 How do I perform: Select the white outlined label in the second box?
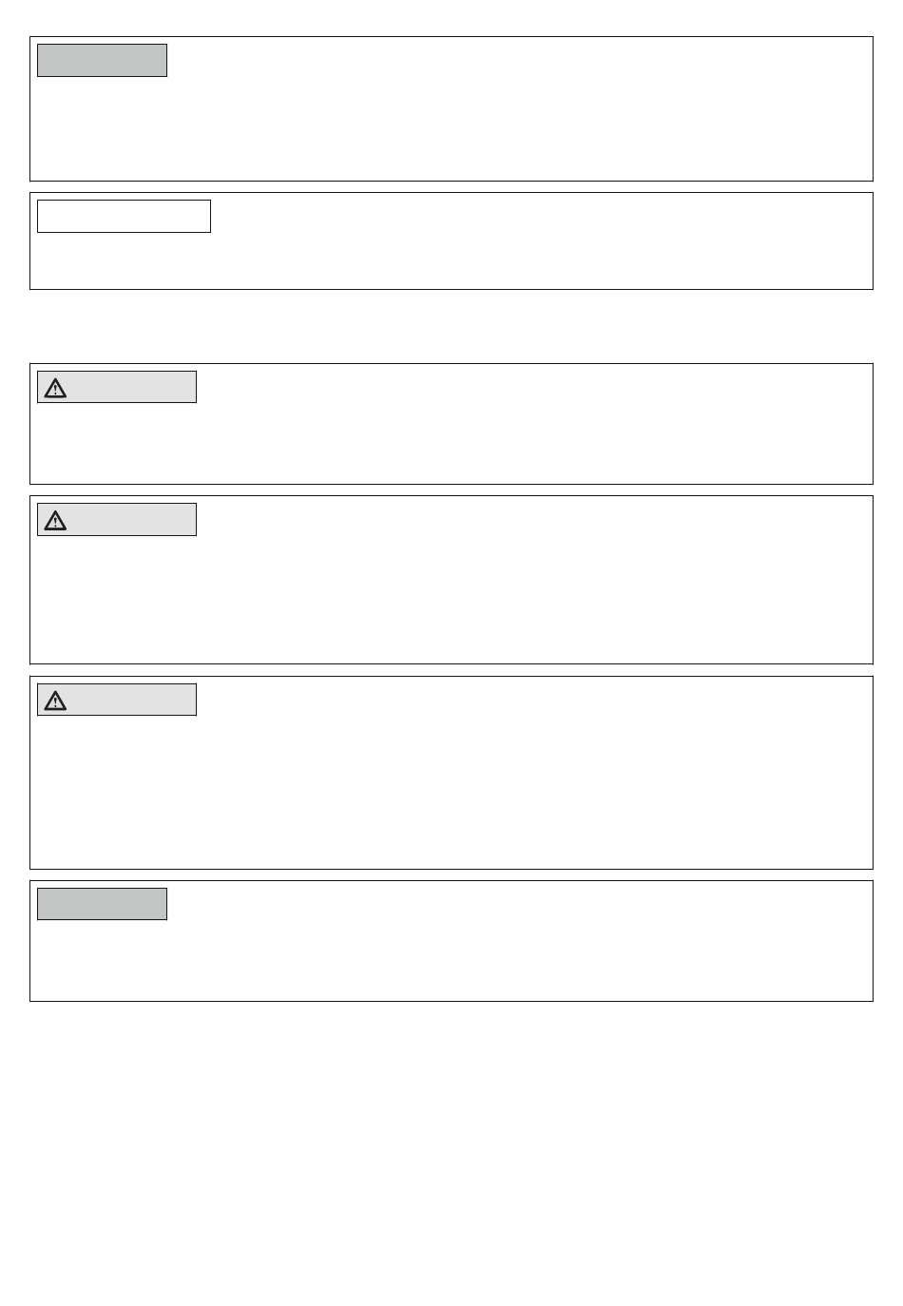pyautogui.click(x=124, y=216)
